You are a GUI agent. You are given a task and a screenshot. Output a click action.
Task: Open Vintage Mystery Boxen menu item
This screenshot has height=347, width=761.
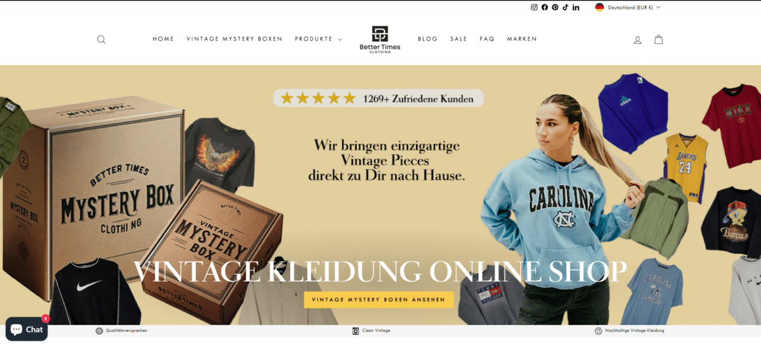click(x=235, y=39)
